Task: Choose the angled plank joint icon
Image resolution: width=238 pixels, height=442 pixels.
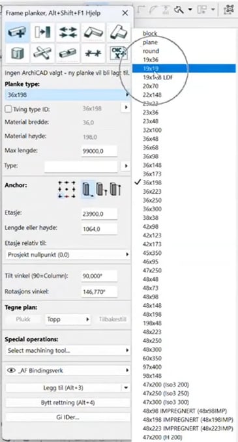Action: pos(93,32)
